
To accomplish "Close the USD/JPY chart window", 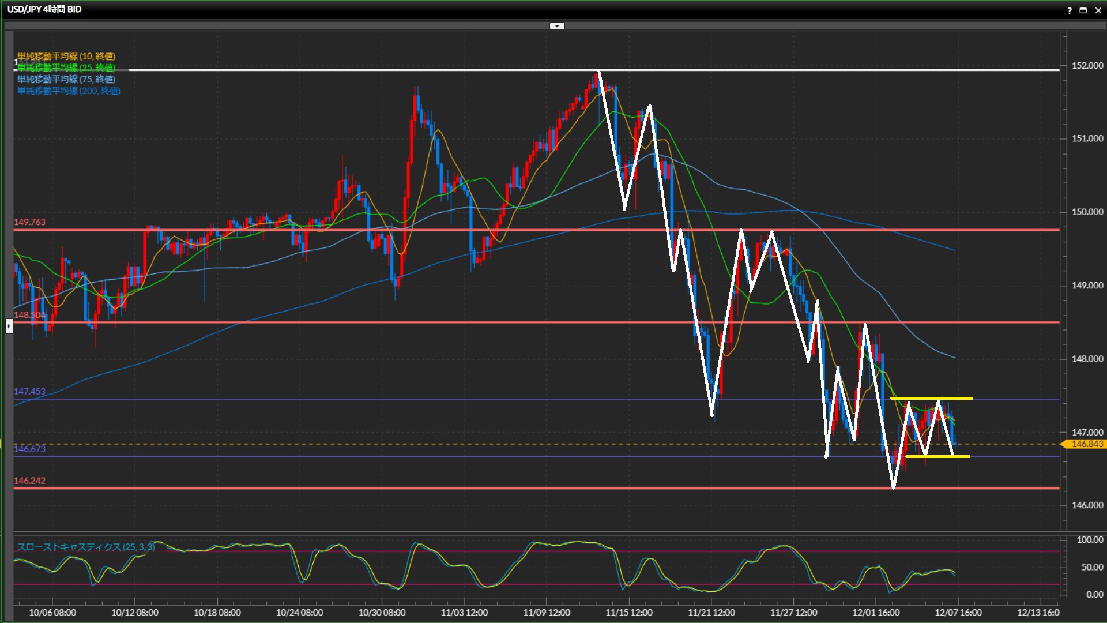I will [x=1098, y=10].
